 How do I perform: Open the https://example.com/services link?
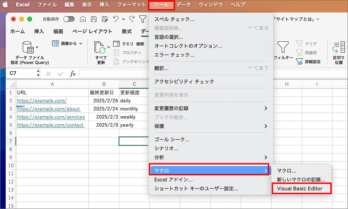tap(51, 117)
